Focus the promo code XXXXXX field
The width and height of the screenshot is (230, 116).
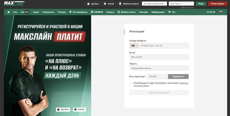click(x=157, y=76)
